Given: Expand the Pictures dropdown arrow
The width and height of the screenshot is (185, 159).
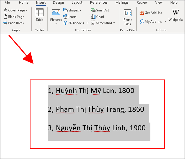Looking at the screenshot, I should 56,24.
